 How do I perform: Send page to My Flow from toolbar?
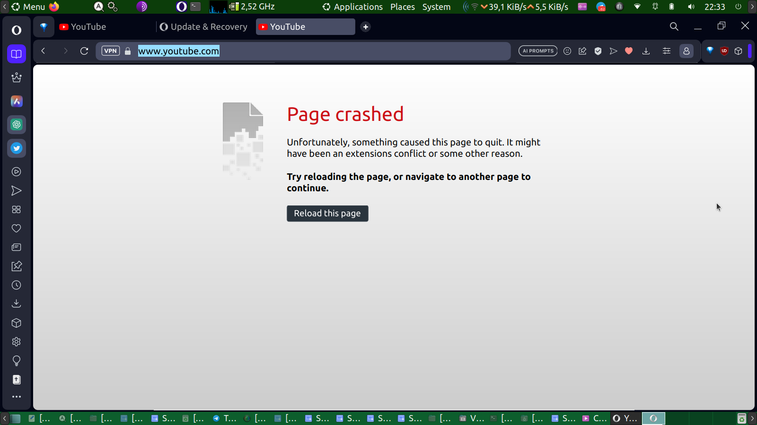(614, 51)
